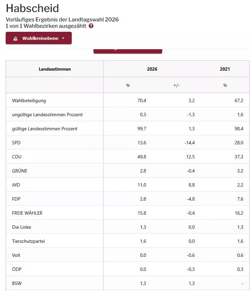Click the ballot icon on Wahlkreisebene button
This screenshot has height=291, width=252.
[x=15, y=39]
